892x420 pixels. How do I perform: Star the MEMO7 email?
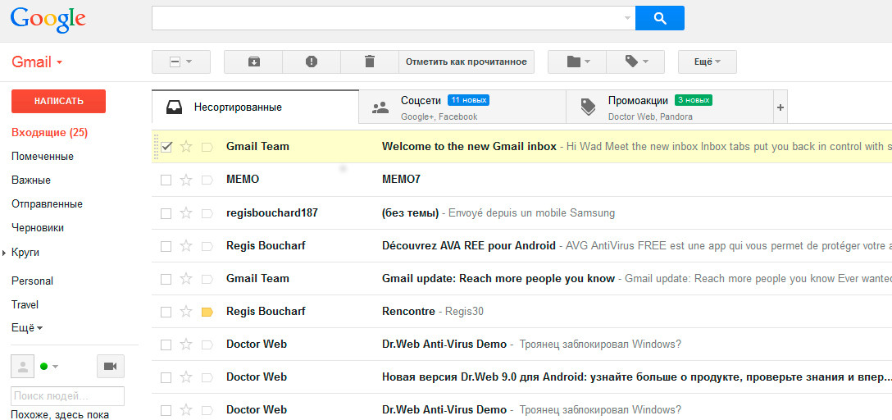(186, 180)
